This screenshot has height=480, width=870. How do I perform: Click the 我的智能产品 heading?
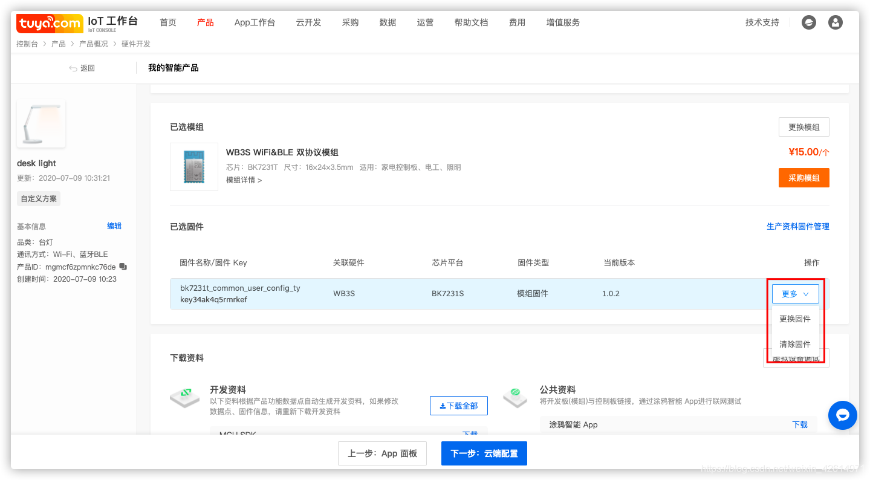tap(174, 68)
